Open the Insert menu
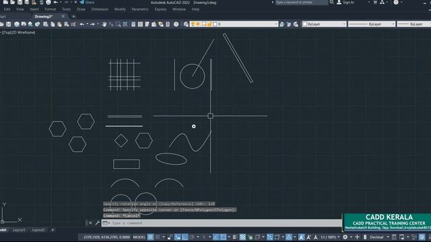This screenshot has height=242, width=431. pyautogui.click(x=34, y=9)
